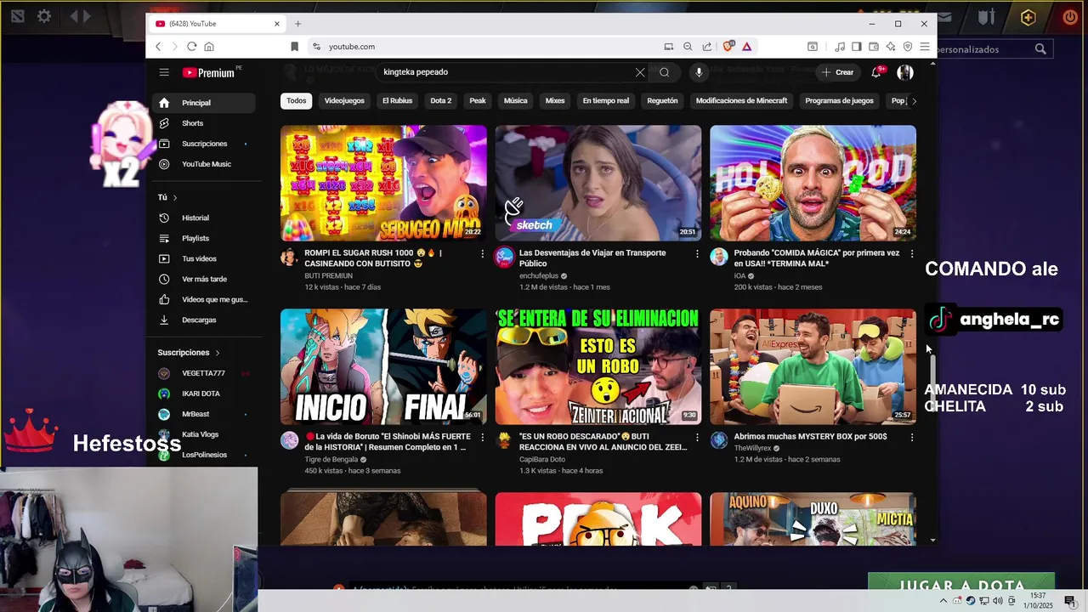Open Videos que me gustan in sidebar

click(x=204, y=299)
